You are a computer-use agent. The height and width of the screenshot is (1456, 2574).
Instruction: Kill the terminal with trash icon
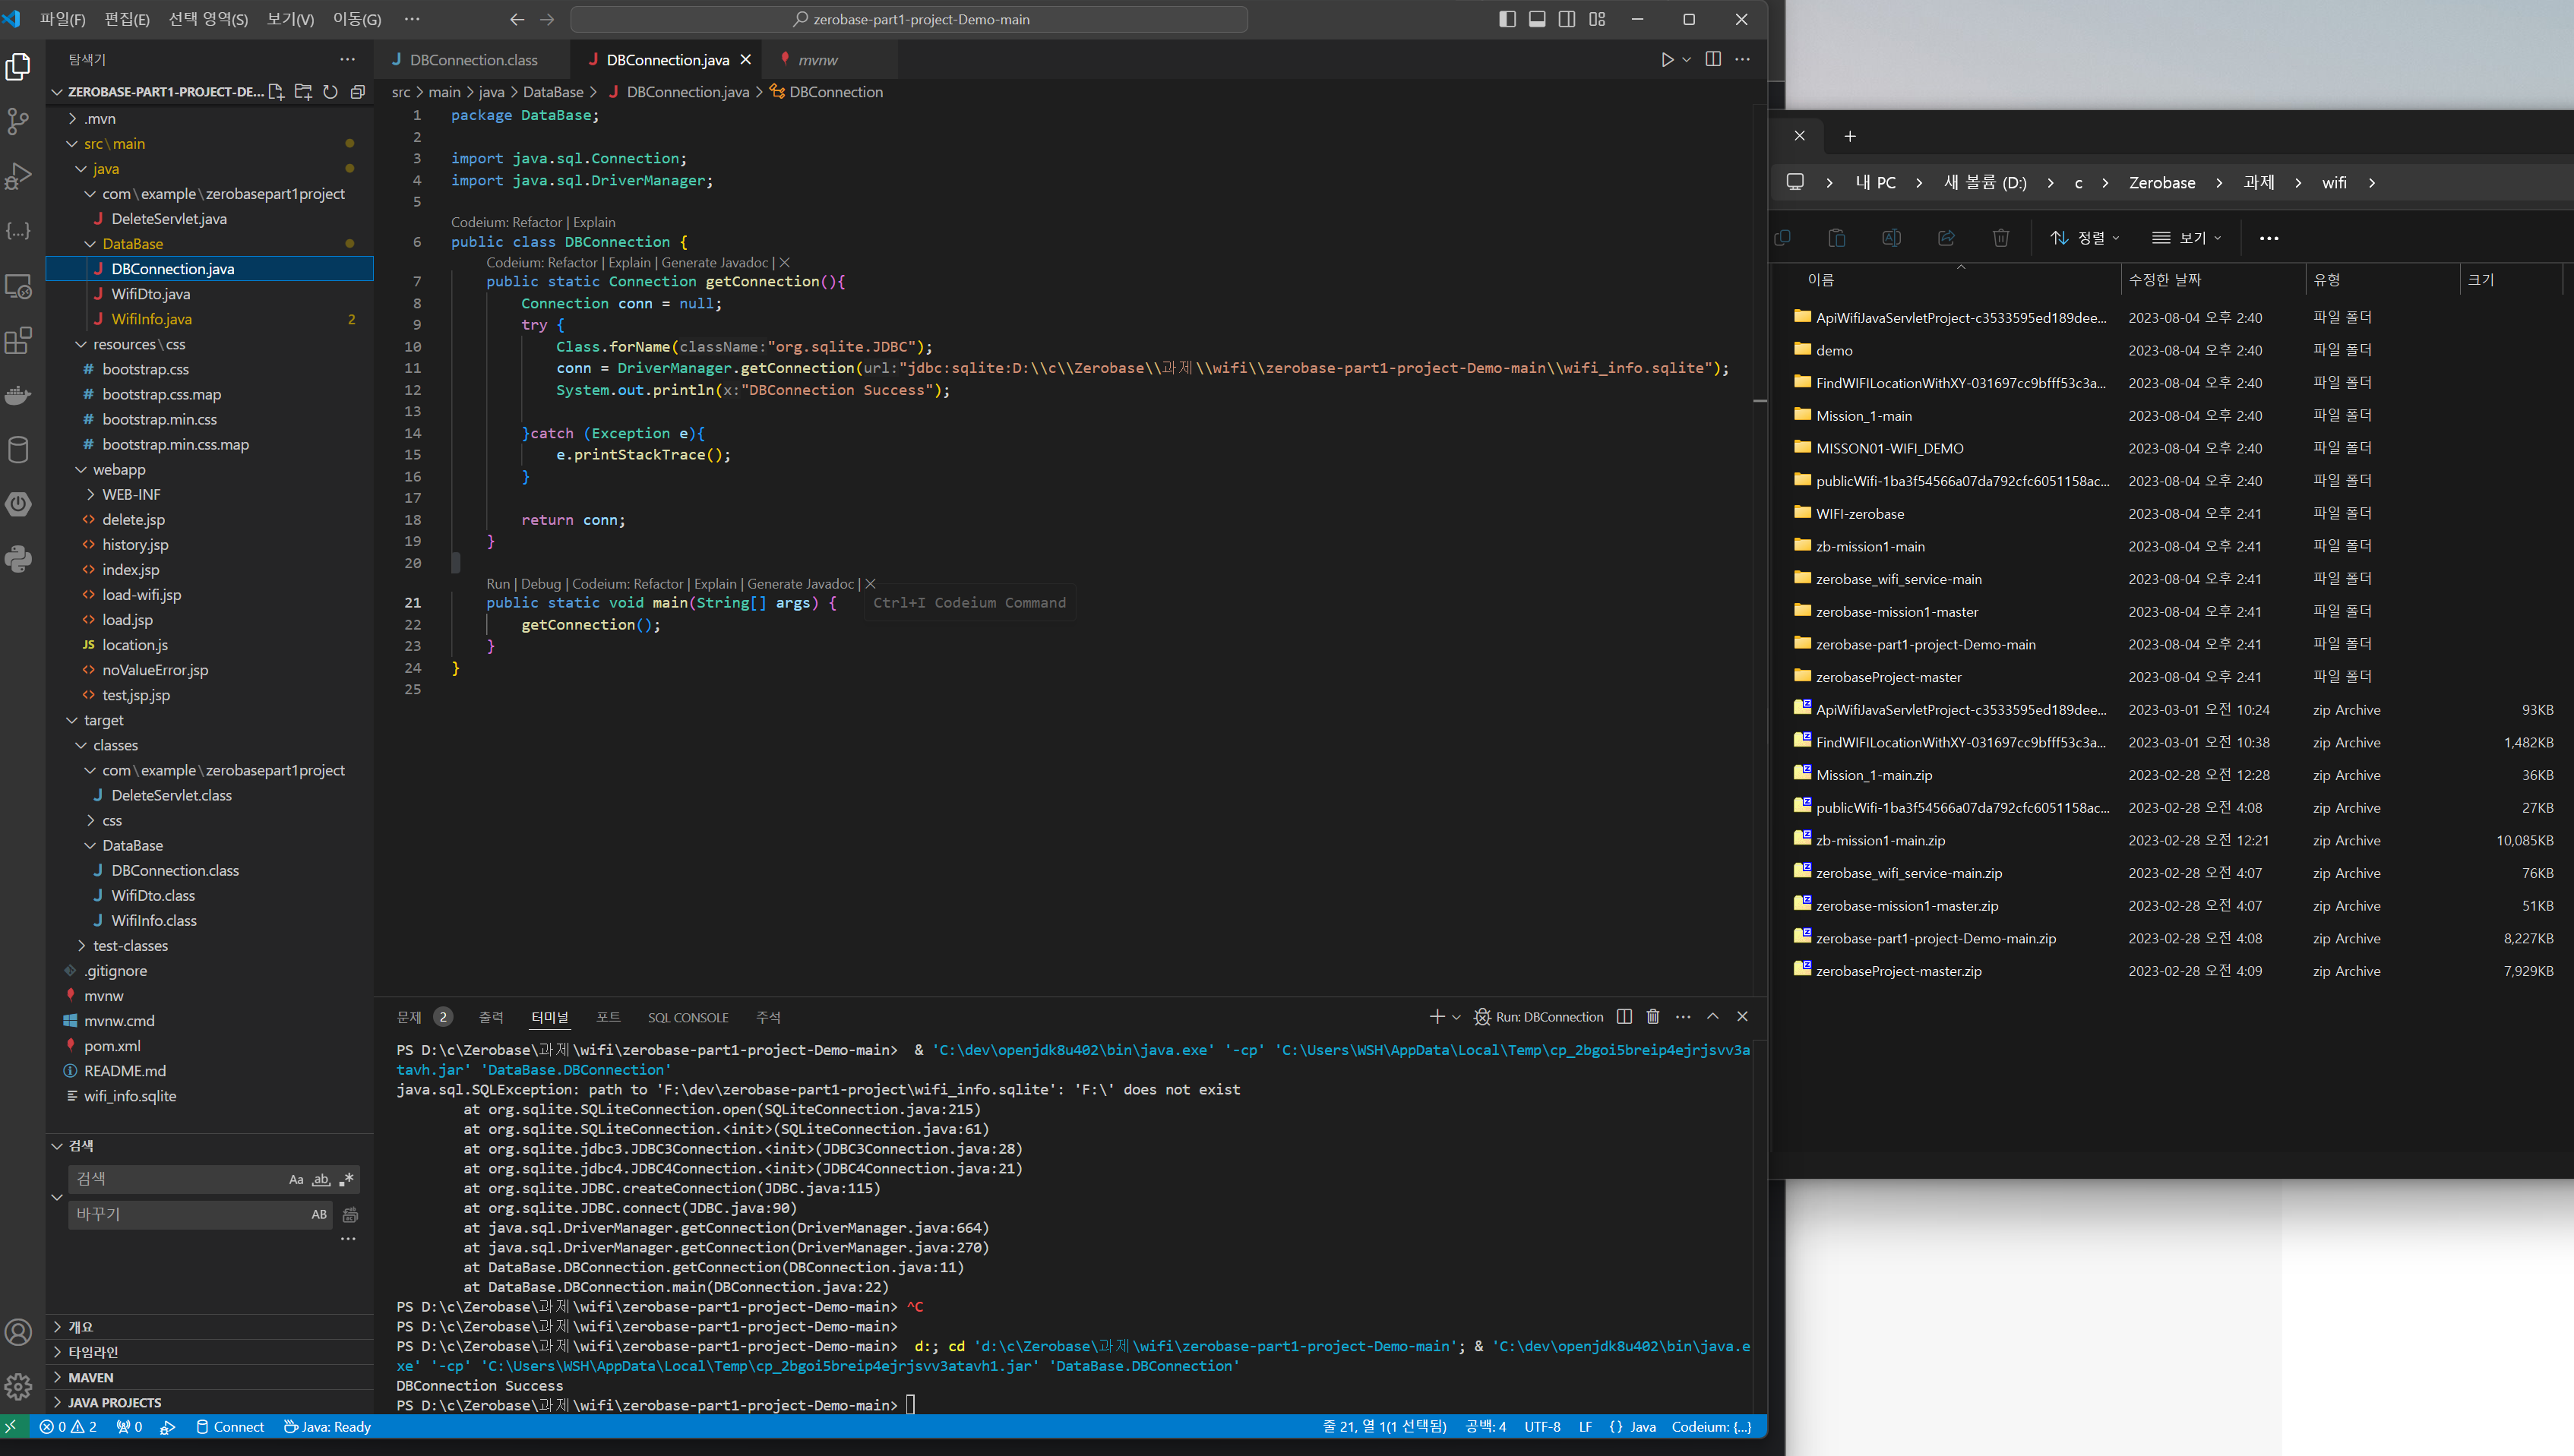[x=1653, y=1016]
